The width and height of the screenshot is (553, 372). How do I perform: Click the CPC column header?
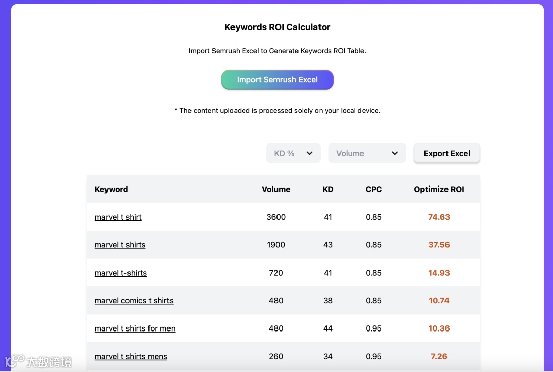374,189
